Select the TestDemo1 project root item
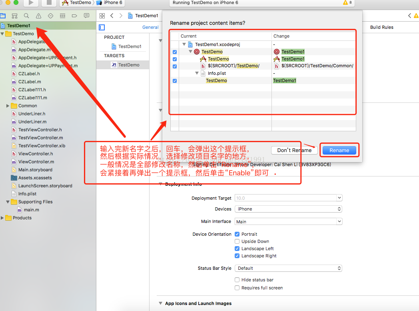This screenshot has width=419, height=311. (19, 26)
